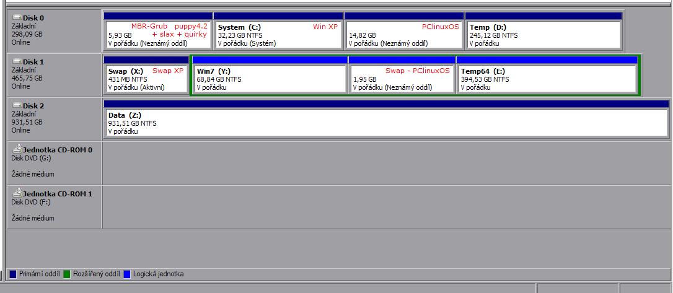Click the Rozšířený oddíl legend swatch
The height and width of the screenshot is (293, 673).
click(x=66, y=274)
